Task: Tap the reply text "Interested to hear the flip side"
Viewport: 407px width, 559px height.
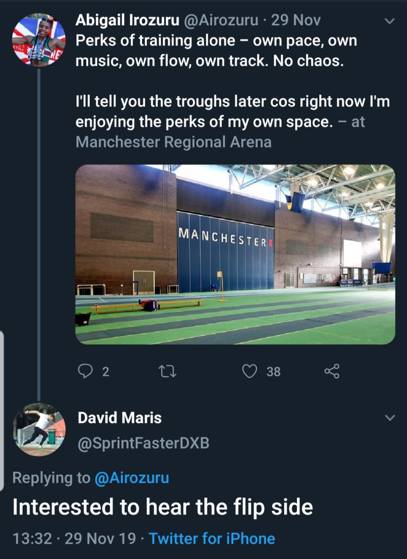Action: (x=163, y=507)
